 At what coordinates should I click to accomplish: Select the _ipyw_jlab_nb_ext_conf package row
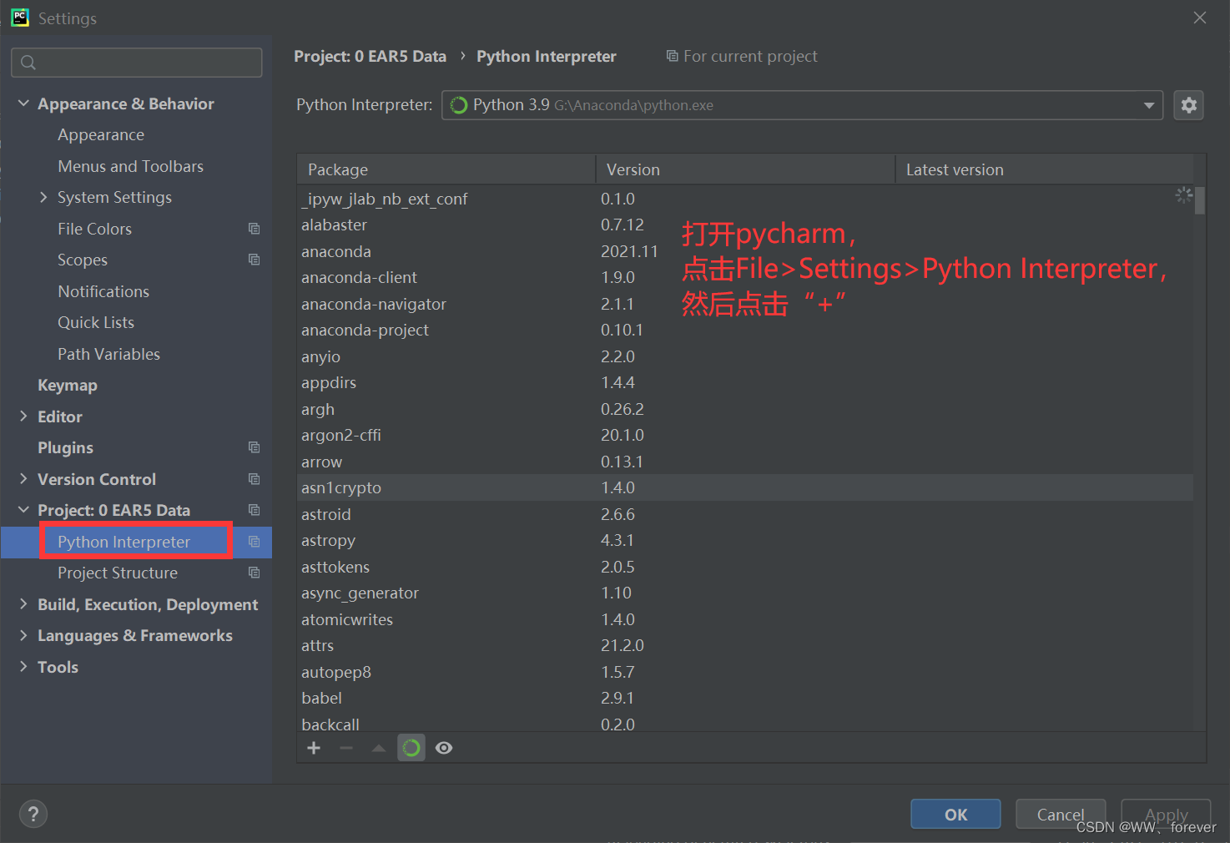tap(745, 199)
